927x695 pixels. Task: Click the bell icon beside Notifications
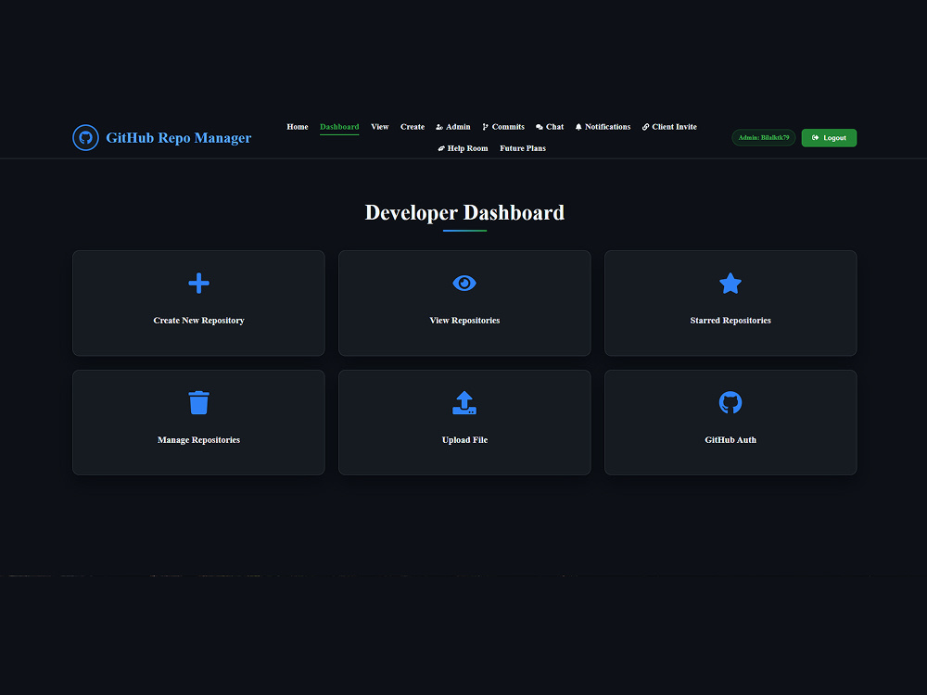(x=578, y=127)
